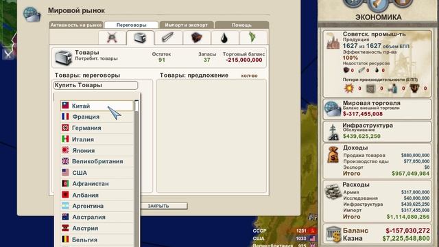Click the Армия expense line

pos(386,192)
